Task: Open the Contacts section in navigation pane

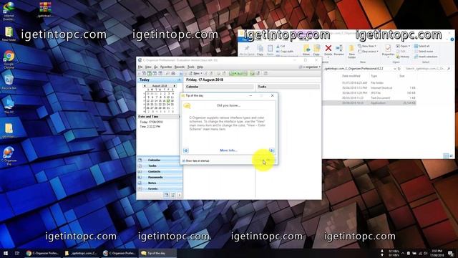Action: (160, 171)
